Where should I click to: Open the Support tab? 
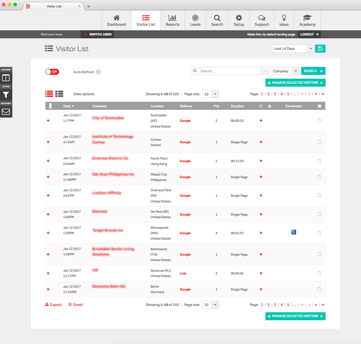262,21
